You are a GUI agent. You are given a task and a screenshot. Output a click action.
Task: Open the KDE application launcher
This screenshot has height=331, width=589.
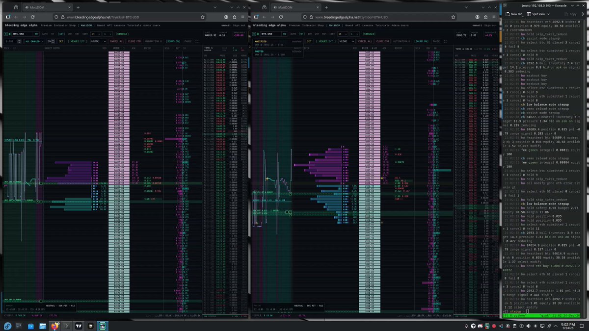tap(7, 326)
